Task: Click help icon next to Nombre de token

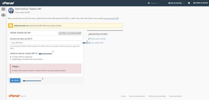Action: [31, 39]
